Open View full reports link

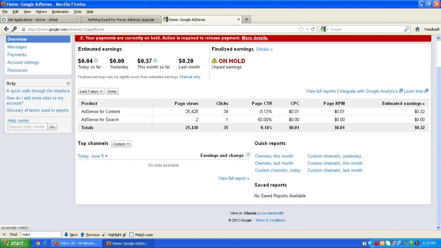(x=321, y=91)
